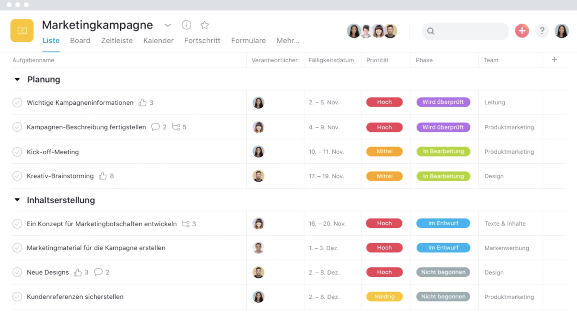Complete Marketingmaterial für die Kampagne erstellen
This screenshot has height=326, width=577.
17,248
